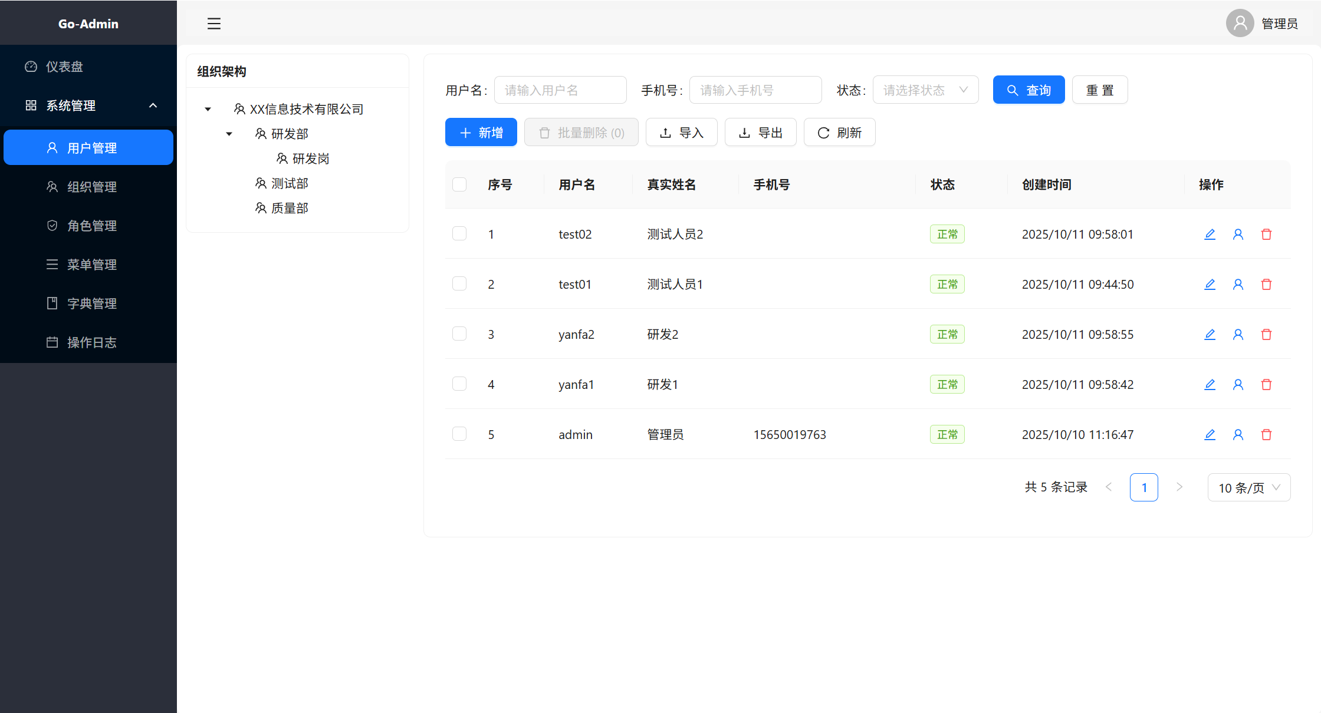The image size is (1321, 713).
Task: Click the red delete icon for yanfa2
Action: (1266, 335)
